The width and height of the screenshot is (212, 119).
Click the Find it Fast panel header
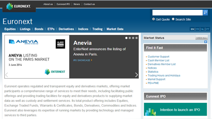tap(175, 48)
